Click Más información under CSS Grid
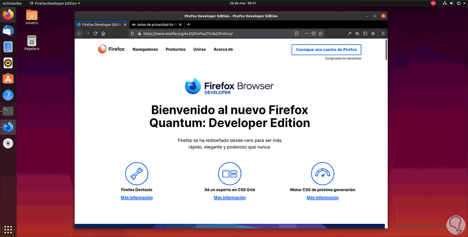This screenshot has width=468, height=237. pyautogui.click(x=230, y=197)
